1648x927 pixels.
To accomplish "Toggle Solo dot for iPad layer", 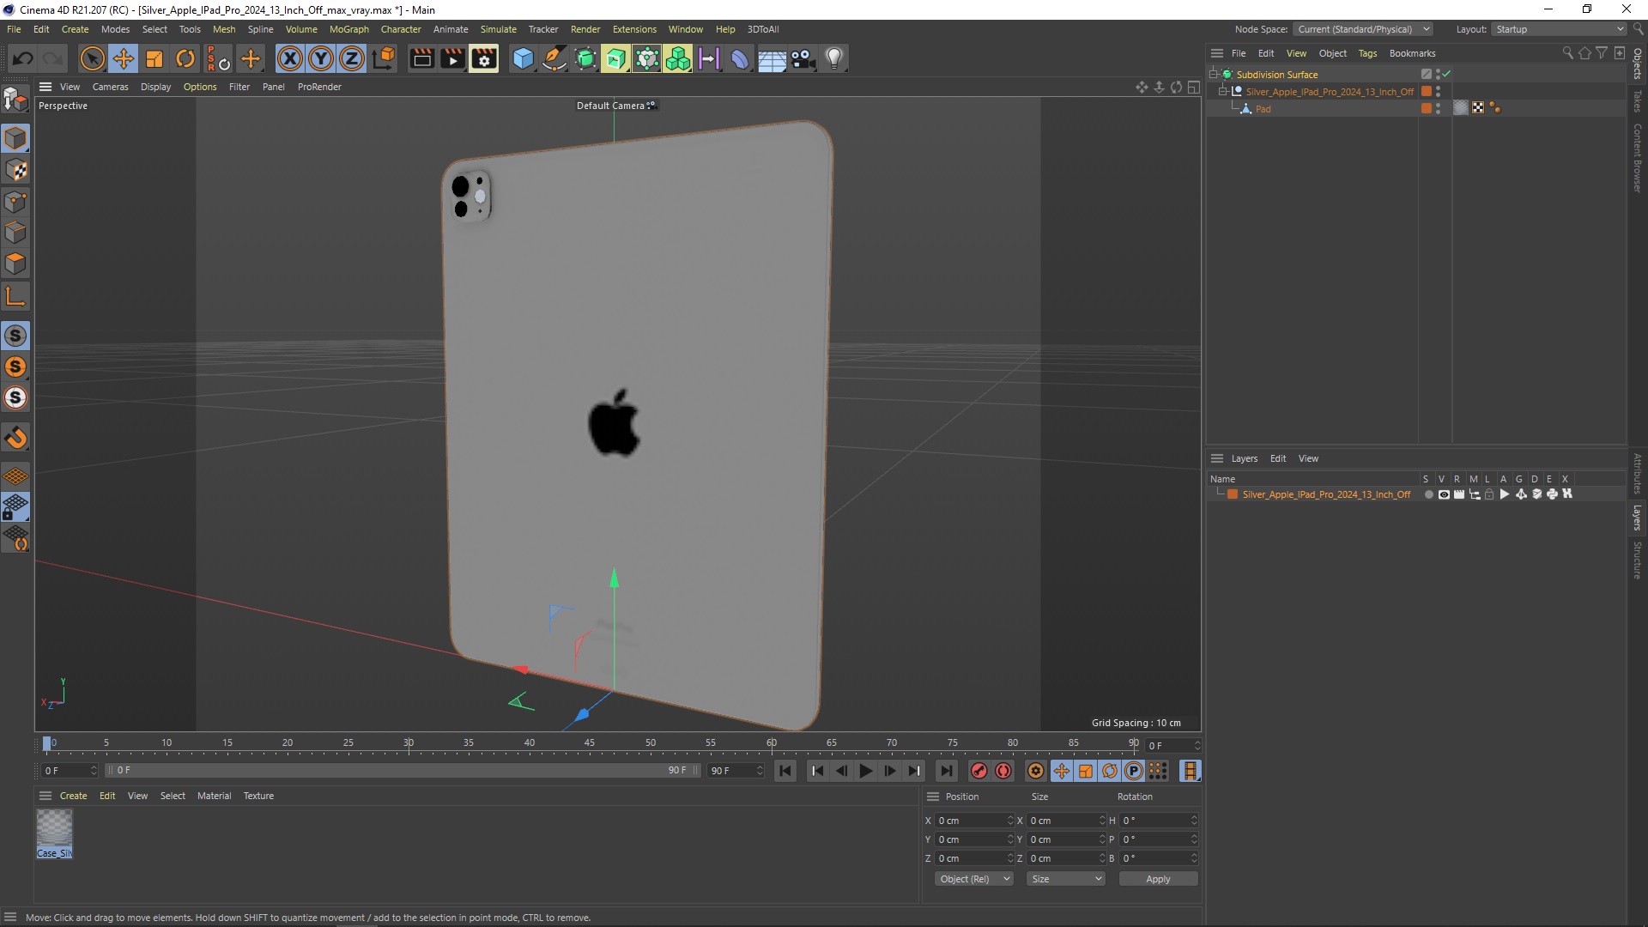I will pos(1428,494).
